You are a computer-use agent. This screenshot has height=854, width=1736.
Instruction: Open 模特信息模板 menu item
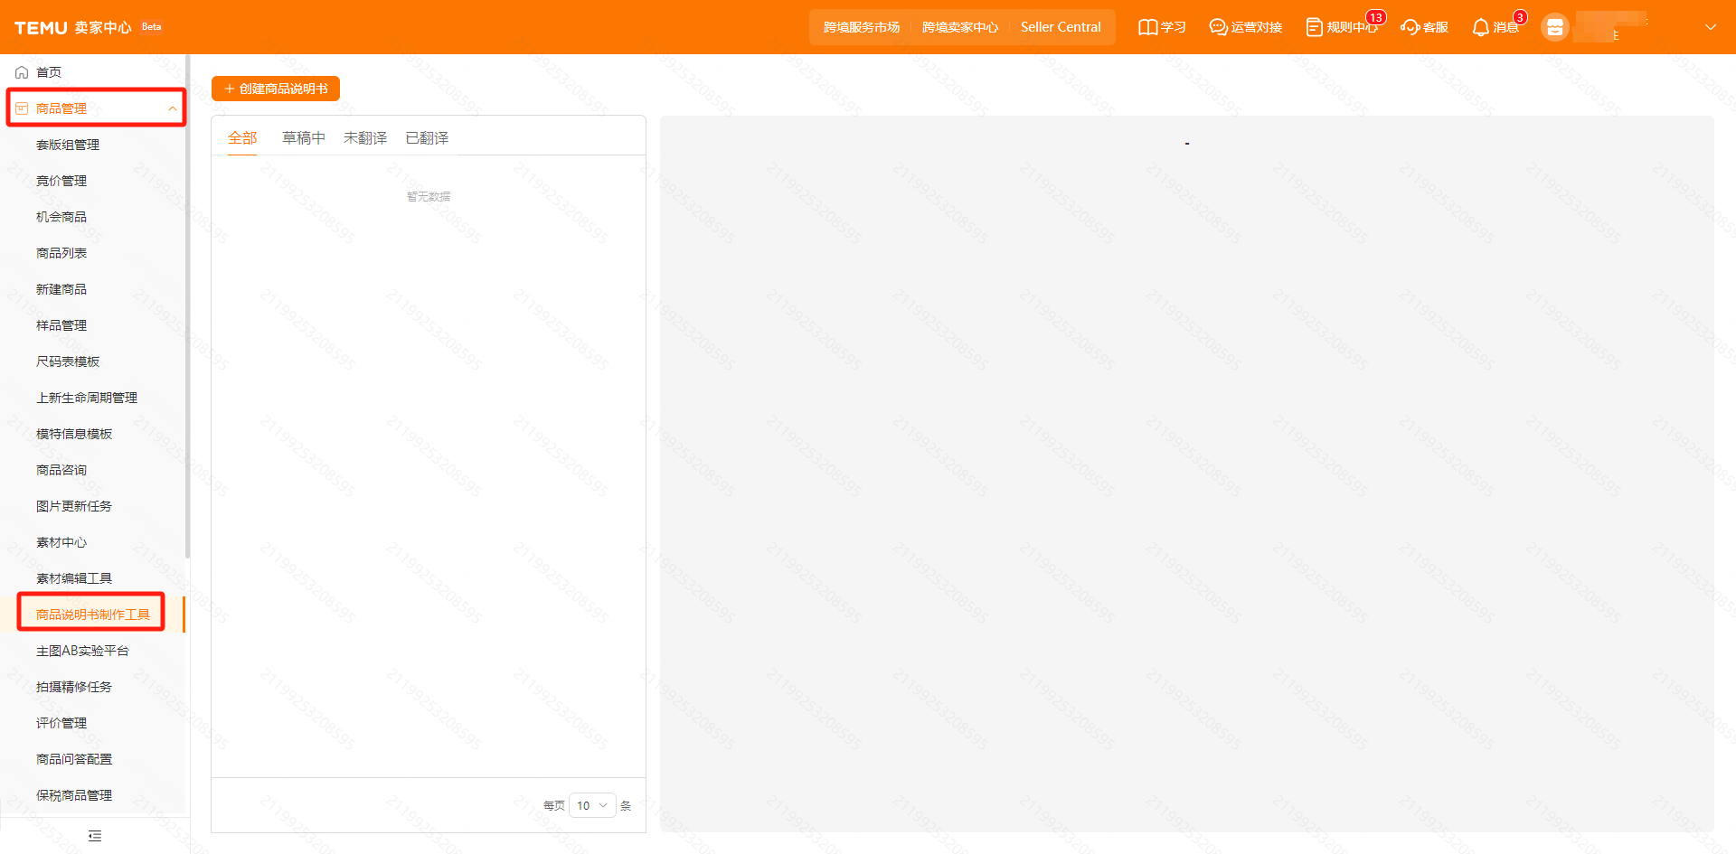point(74,434)
